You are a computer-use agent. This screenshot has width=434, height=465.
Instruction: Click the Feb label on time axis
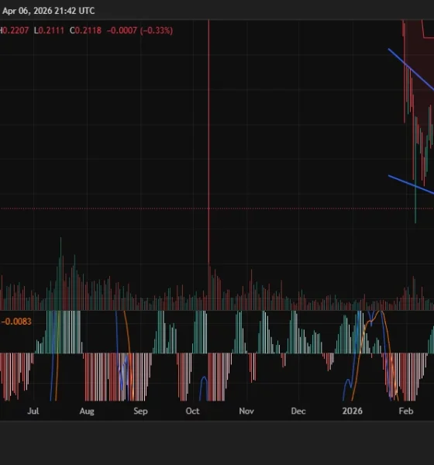[406, 411]
